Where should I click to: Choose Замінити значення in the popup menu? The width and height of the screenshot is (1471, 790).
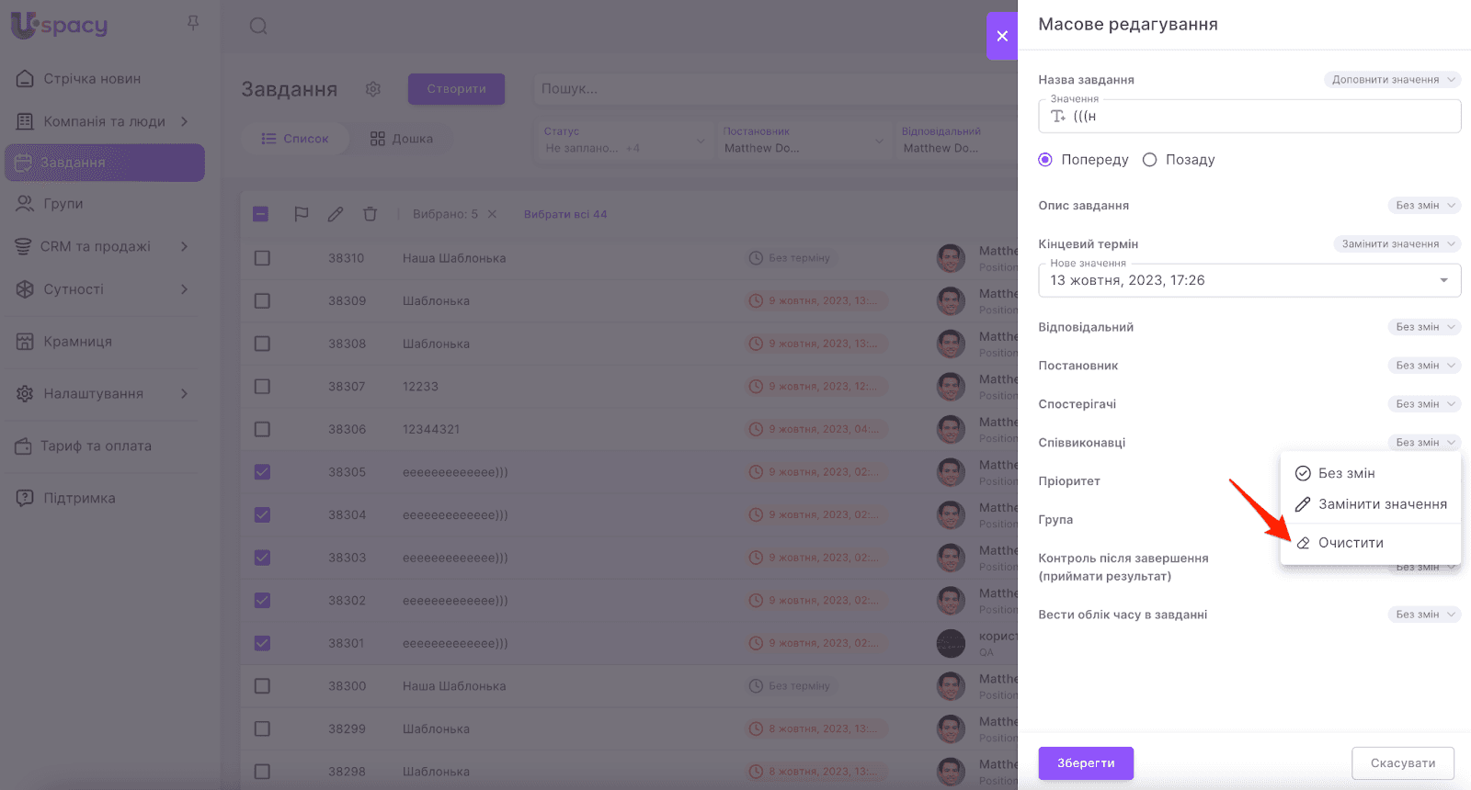[1370, 504]
